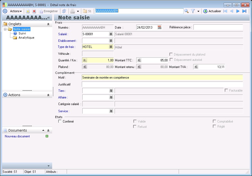Click the print icon in toolbar

click(x=72, y=11)
